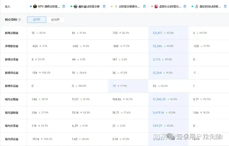Click the green color marker before 鑫彩晨LED显示屏
Image resolution: width=229 pixels, height=146 pixels.
(x=71, y=6)
